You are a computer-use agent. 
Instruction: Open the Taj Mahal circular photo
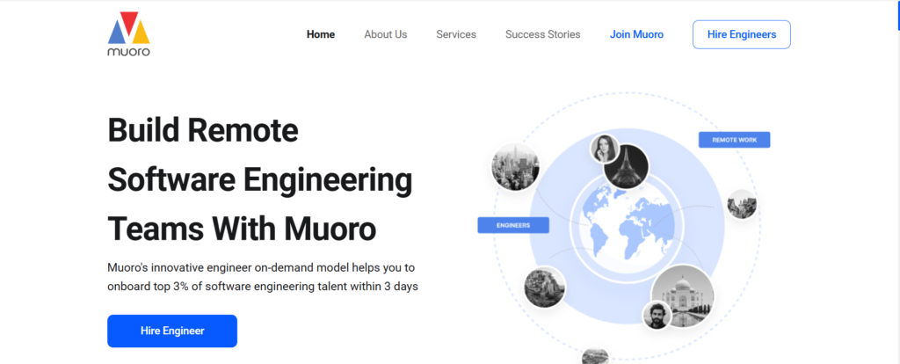click(683, 296)
